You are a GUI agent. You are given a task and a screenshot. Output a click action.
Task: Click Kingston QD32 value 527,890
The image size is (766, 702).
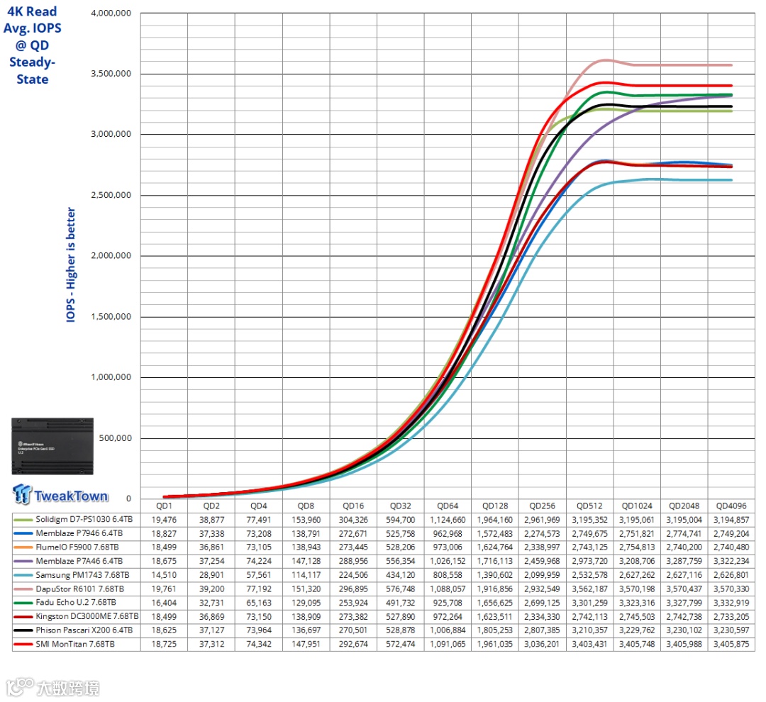[x=401, y=616]
